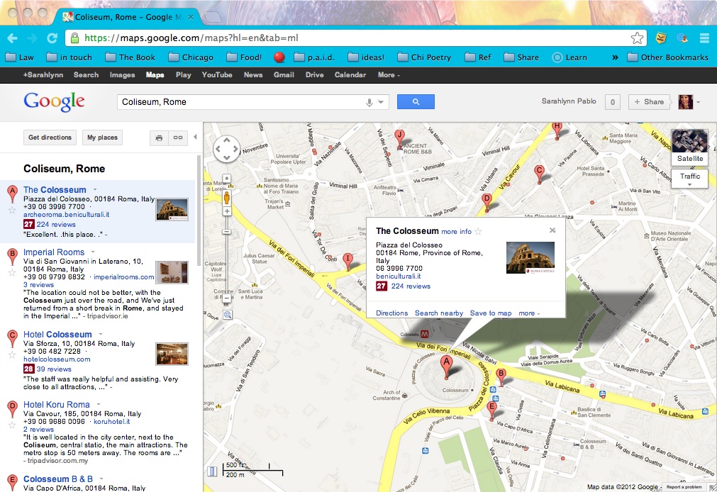Screen dimensions: 717x492
Task: Expand options arrow next to Hotel Colosseum
Action: (101, 334)
